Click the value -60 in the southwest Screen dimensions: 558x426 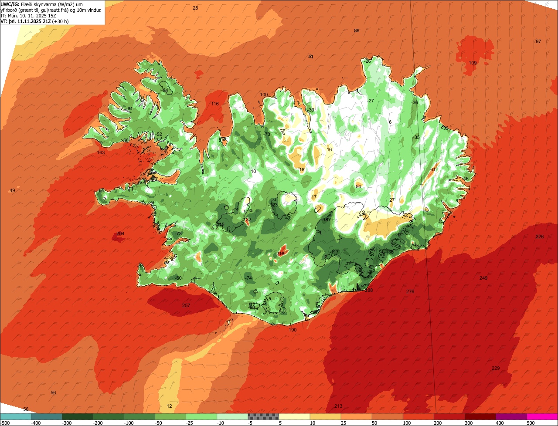coord(178,278)
